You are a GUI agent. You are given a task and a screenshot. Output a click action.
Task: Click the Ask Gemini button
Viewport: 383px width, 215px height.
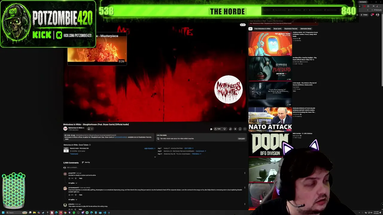pyautogui.click(x=363, y=2)
